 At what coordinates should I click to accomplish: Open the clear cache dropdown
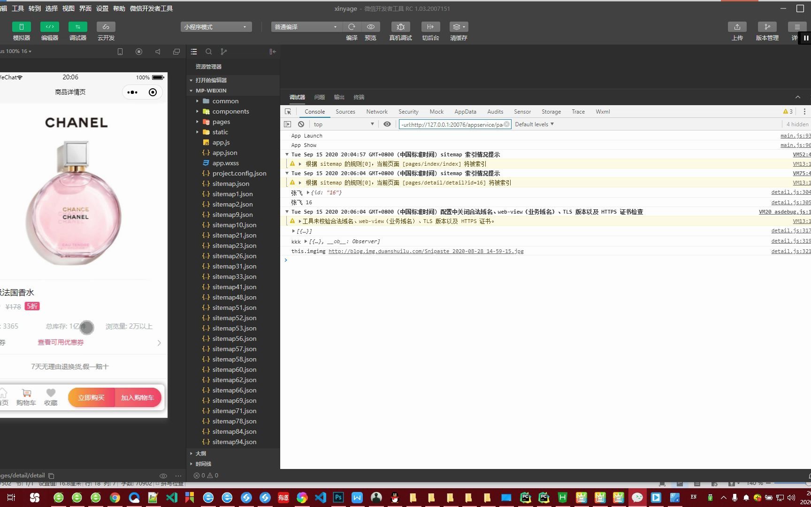459,27
